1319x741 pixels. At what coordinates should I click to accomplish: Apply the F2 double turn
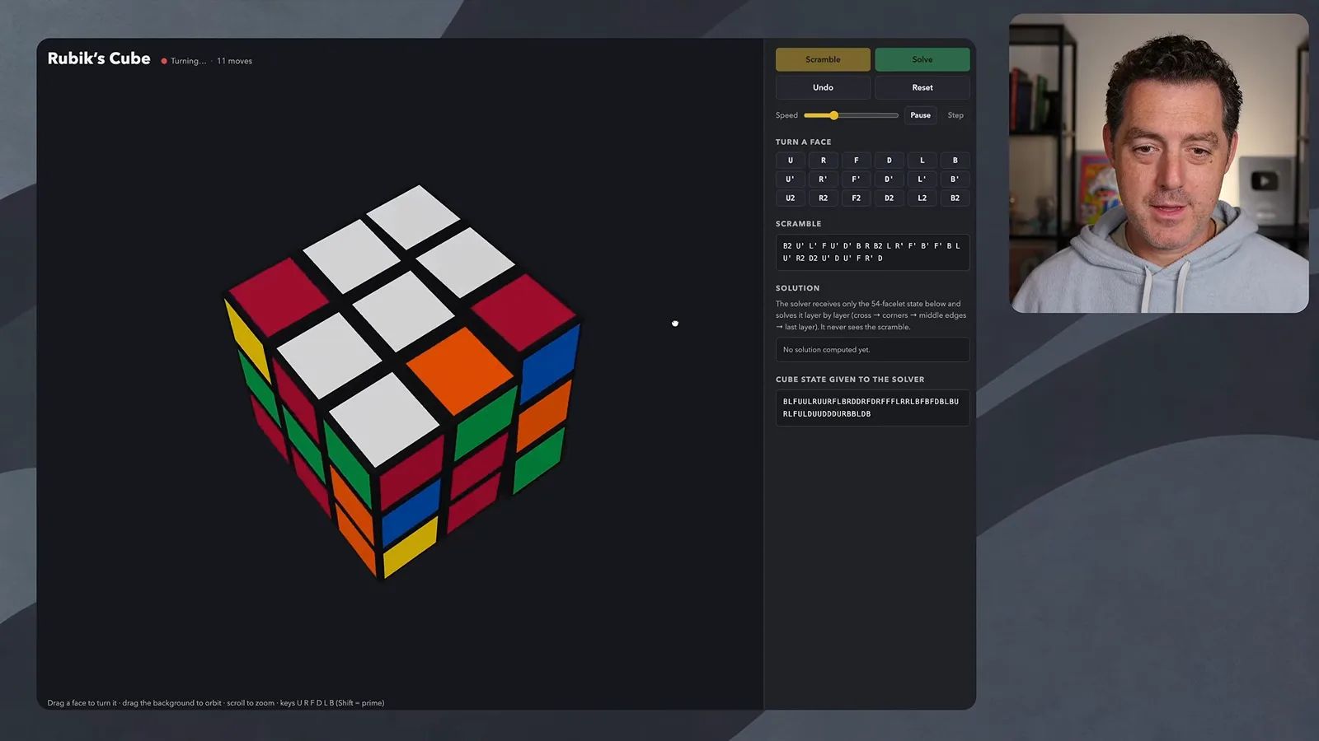pos(856,198)
